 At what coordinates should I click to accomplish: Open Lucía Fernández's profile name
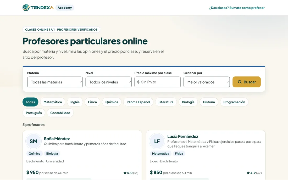tap(183, 137)
